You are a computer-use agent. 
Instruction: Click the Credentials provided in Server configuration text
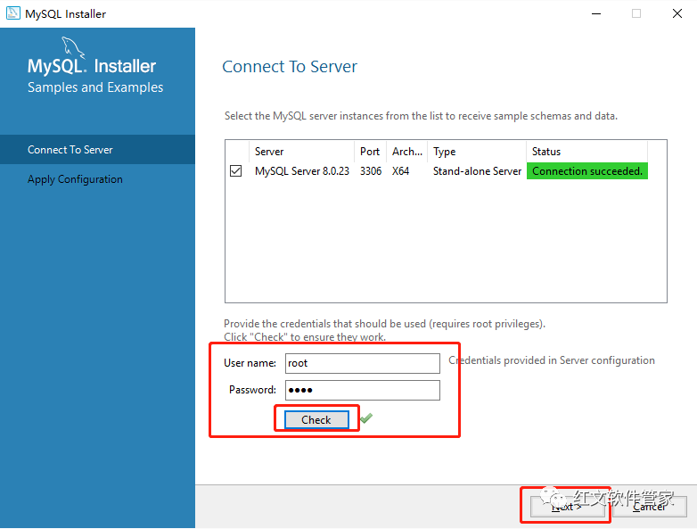click(x=552, y=360)
